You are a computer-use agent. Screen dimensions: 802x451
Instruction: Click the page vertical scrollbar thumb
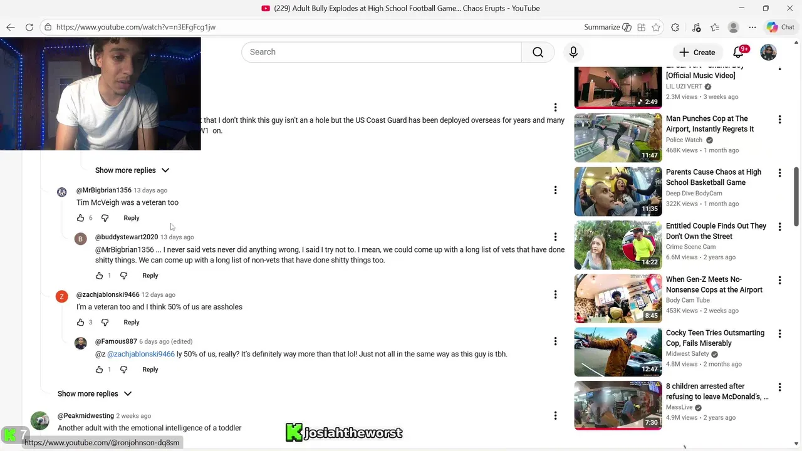tap(797, 197)
